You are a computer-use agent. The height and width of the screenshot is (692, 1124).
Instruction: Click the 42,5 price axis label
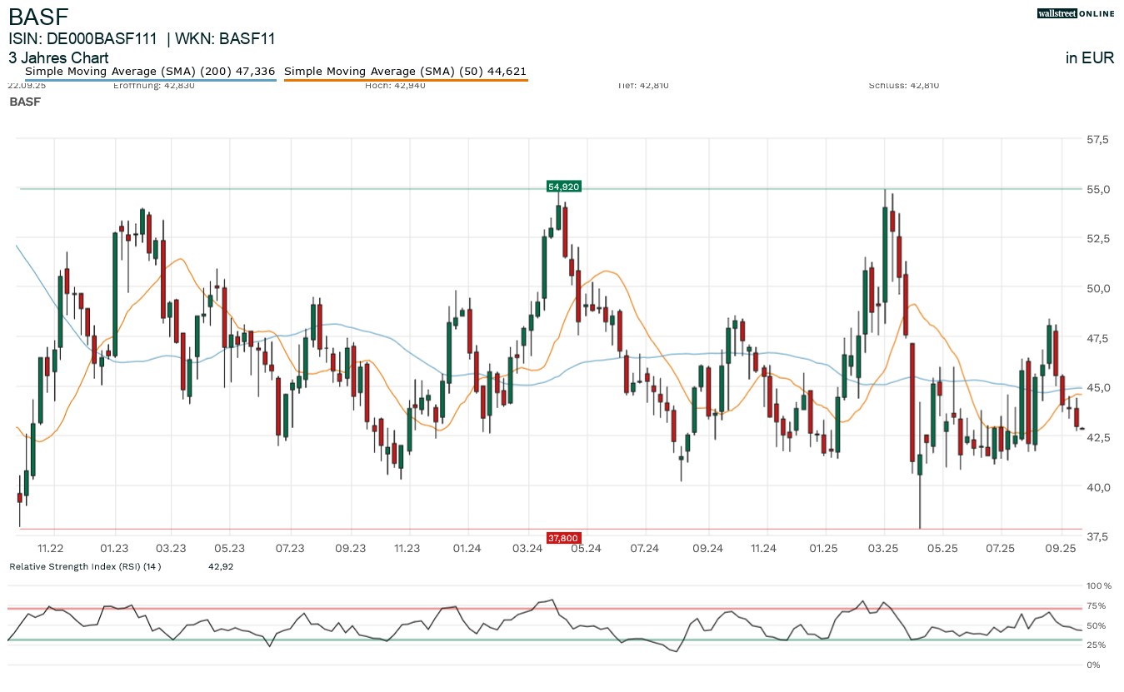[1099, 437]
